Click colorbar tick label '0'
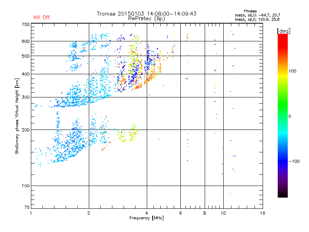 (290, 116)
